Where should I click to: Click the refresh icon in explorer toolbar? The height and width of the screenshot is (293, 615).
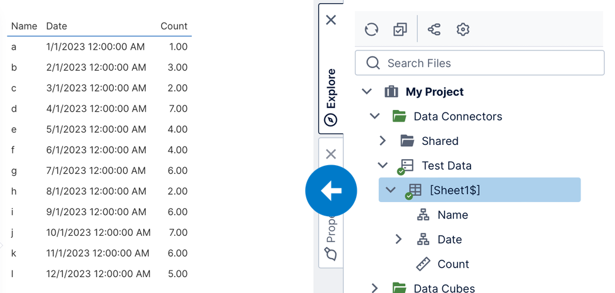(x=371, y=29)
